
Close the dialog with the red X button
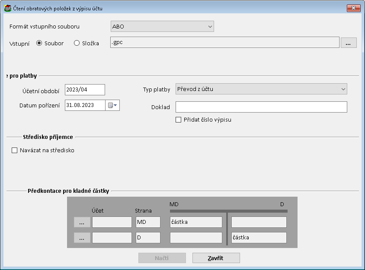[x=353, y=8]
